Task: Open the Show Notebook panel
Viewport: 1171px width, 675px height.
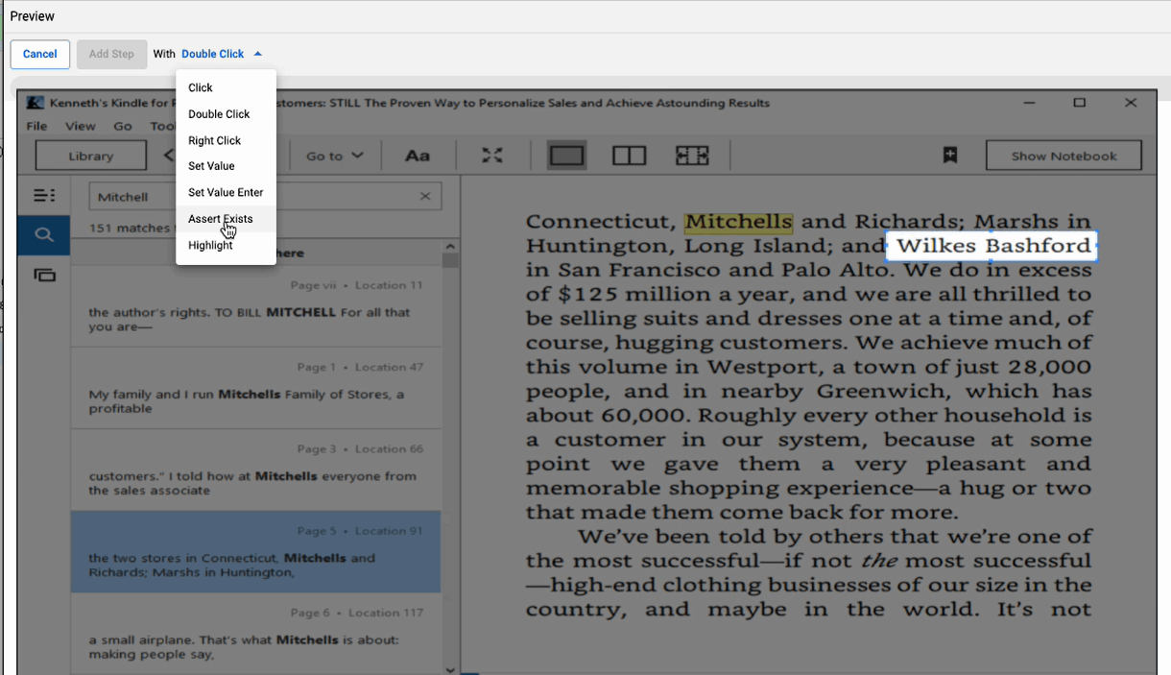Action: pyautogui.click(x=1063, y=156)
